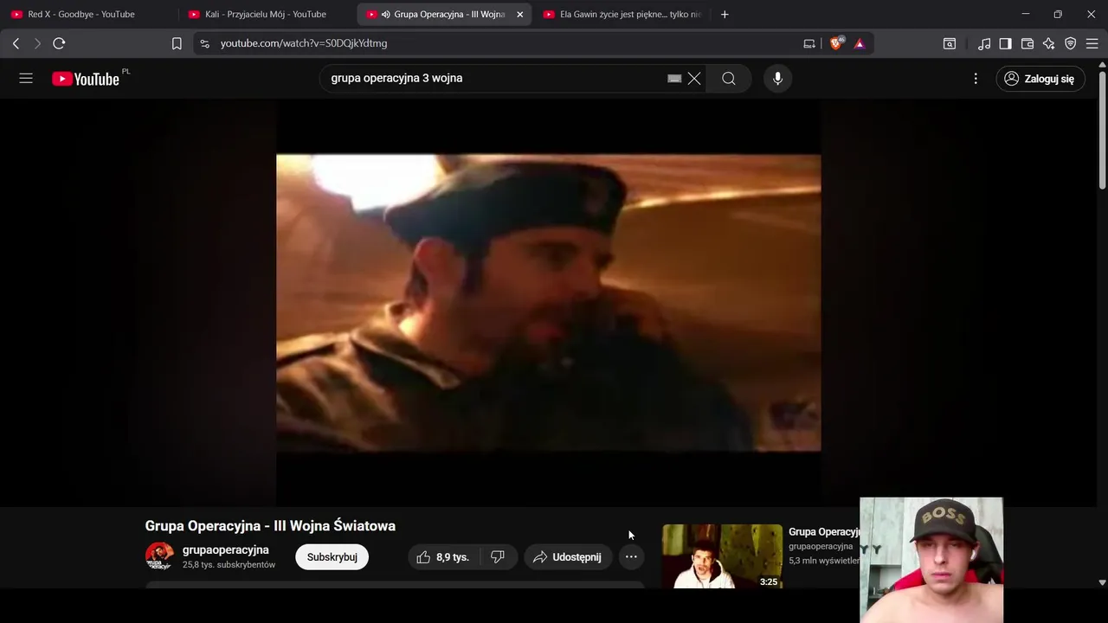Switch to Kali - Przyjacielu Mój tab

click(x=266, y=14)
